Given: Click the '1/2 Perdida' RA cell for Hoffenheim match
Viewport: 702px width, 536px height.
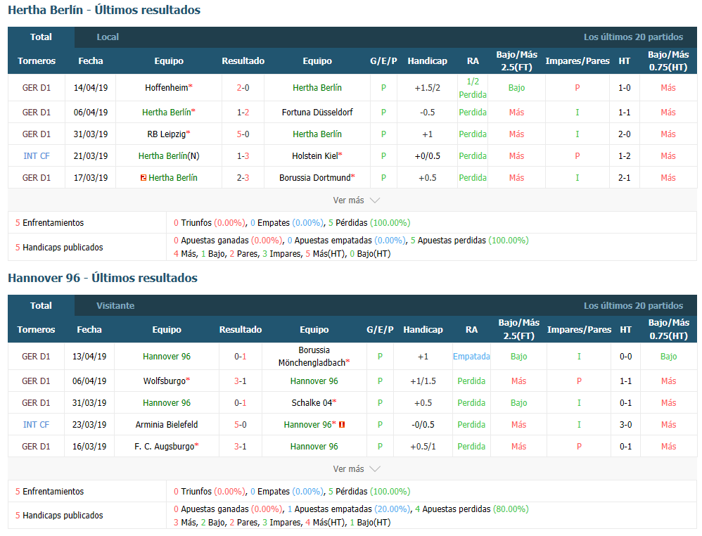Looking at the screenshot, I should pos(473,88).
